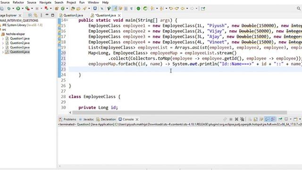This screenshot has height=170, width=302.
Task: Click on empty editor line 23
Action: (x=185, y=69)
